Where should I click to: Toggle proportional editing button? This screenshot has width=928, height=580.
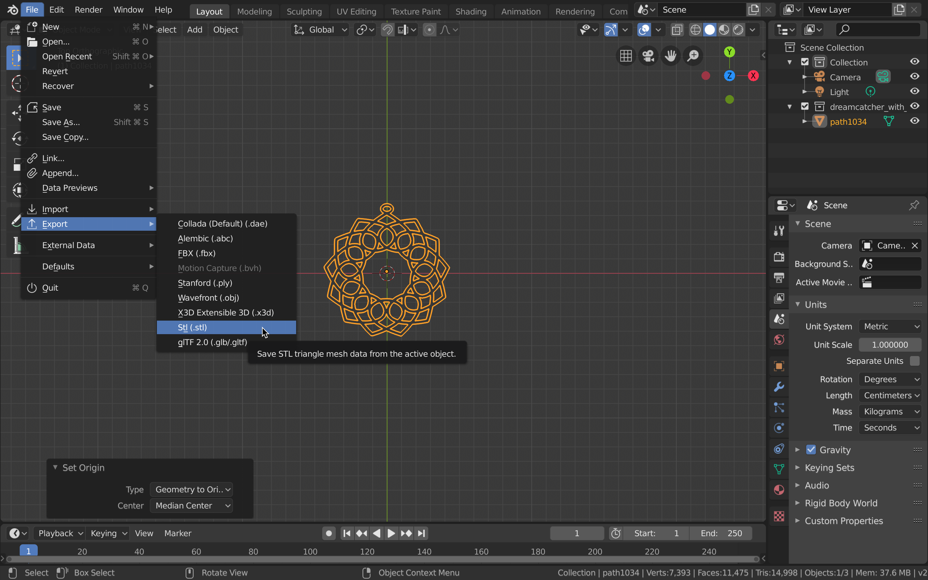pos(429,30)
